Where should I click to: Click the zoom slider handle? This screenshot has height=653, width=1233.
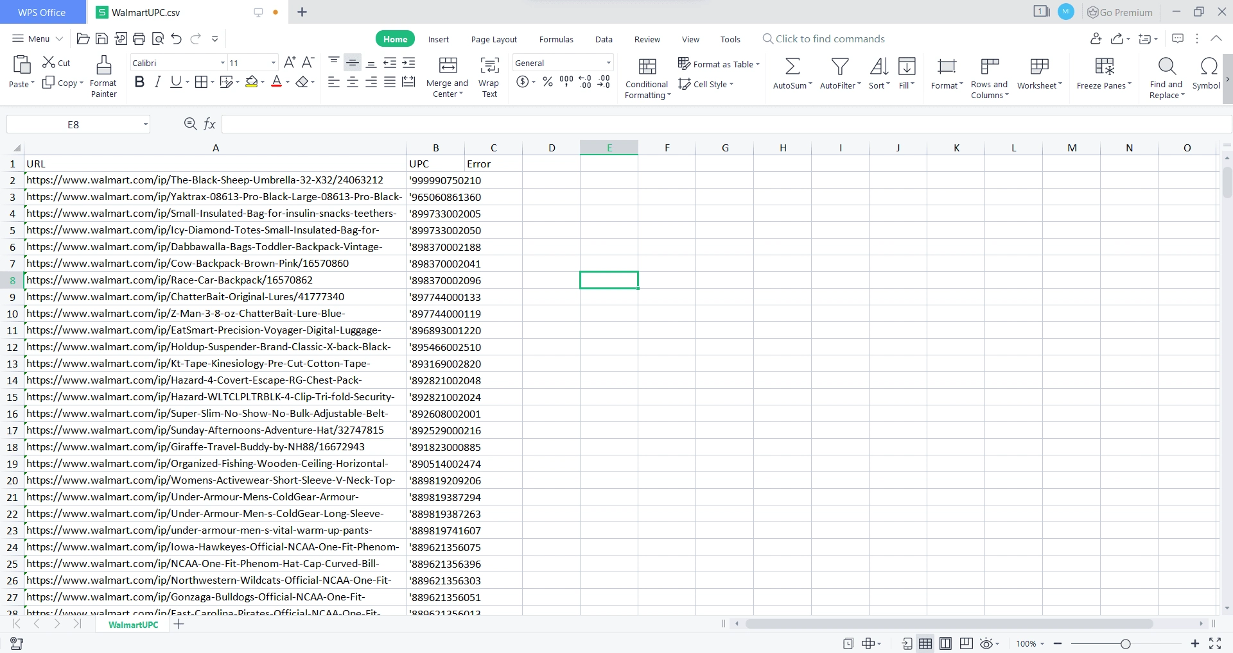point(1125,643)
